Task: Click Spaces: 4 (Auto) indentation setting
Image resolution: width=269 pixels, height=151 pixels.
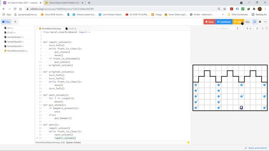Action: pyautogui.click(x=74, y=143)
